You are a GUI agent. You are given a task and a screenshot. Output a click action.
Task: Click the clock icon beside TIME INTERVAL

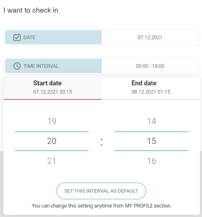17,66
